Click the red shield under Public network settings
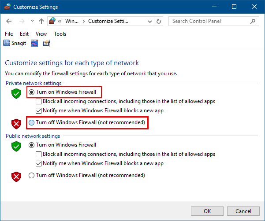This screenshot has height=221, width=265. point(16,177)
